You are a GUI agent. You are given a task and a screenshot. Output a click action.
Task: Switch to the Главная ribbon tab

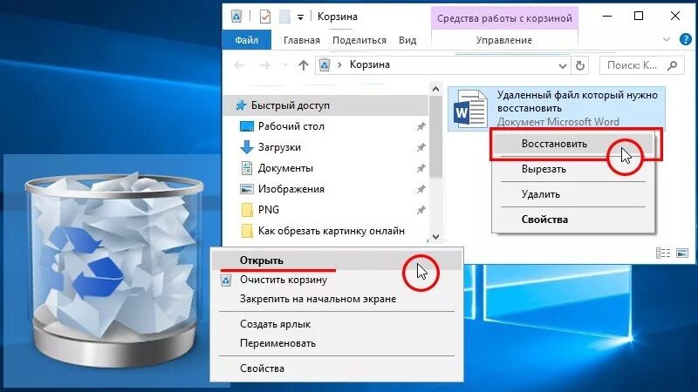302,40
